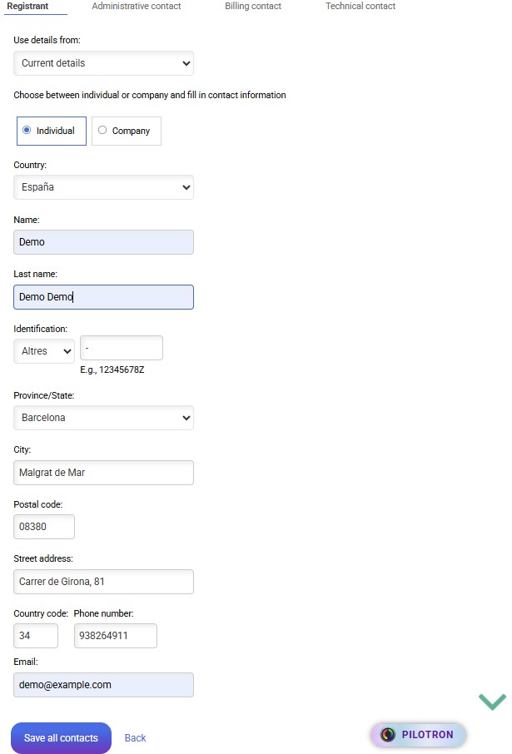
Task: Click the Pilotron logo icon
Action: (x=388, y=735)
